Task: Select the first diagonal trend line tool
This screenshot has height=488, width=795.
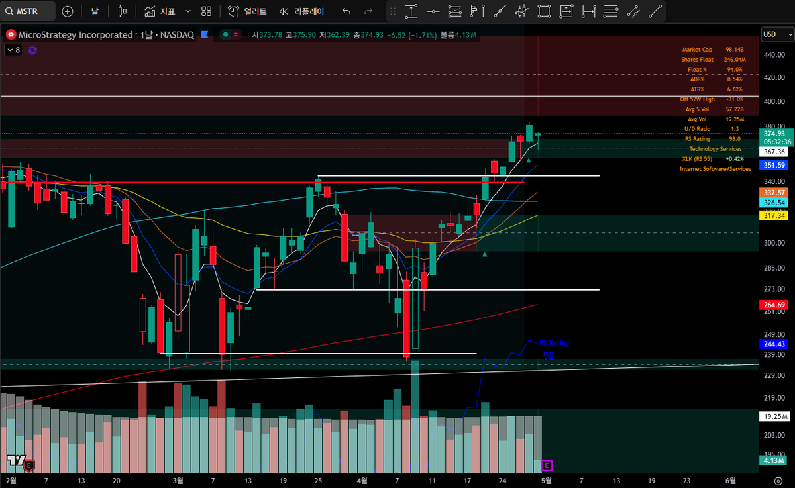Action: [x=501, y=11]
